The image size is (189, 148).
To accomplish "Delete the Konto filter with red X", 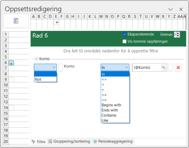I will 178,68.
